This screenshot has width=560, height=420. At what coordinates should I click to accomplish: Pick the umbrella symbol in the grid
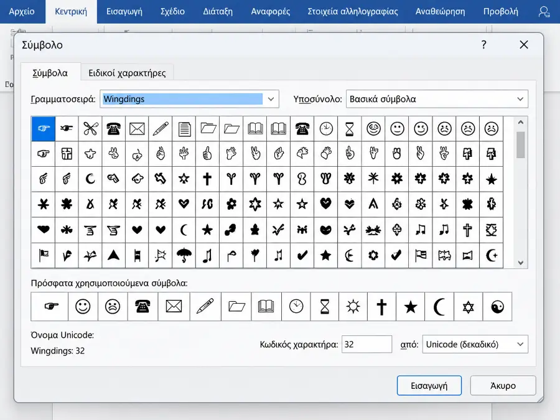pos(184,255)
